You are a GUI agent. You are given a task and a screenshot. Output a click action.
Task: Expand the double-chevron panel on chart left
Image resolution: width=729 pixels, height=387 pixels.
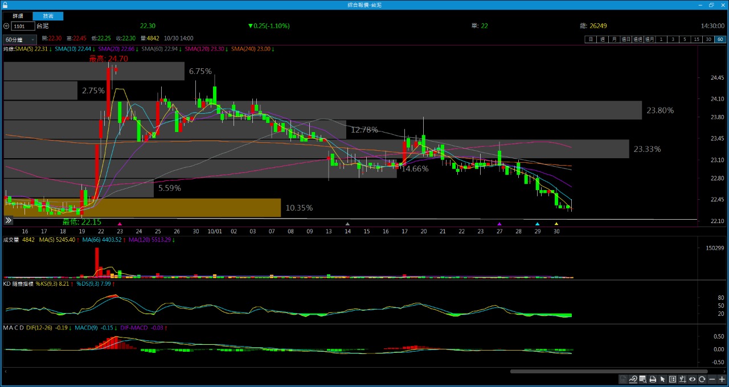9,220
